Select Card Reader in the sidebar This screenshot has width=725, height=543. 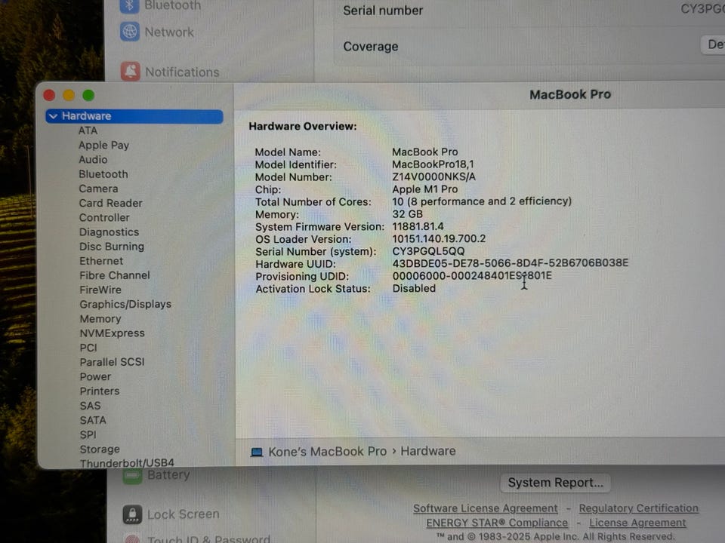pos(110,203)
